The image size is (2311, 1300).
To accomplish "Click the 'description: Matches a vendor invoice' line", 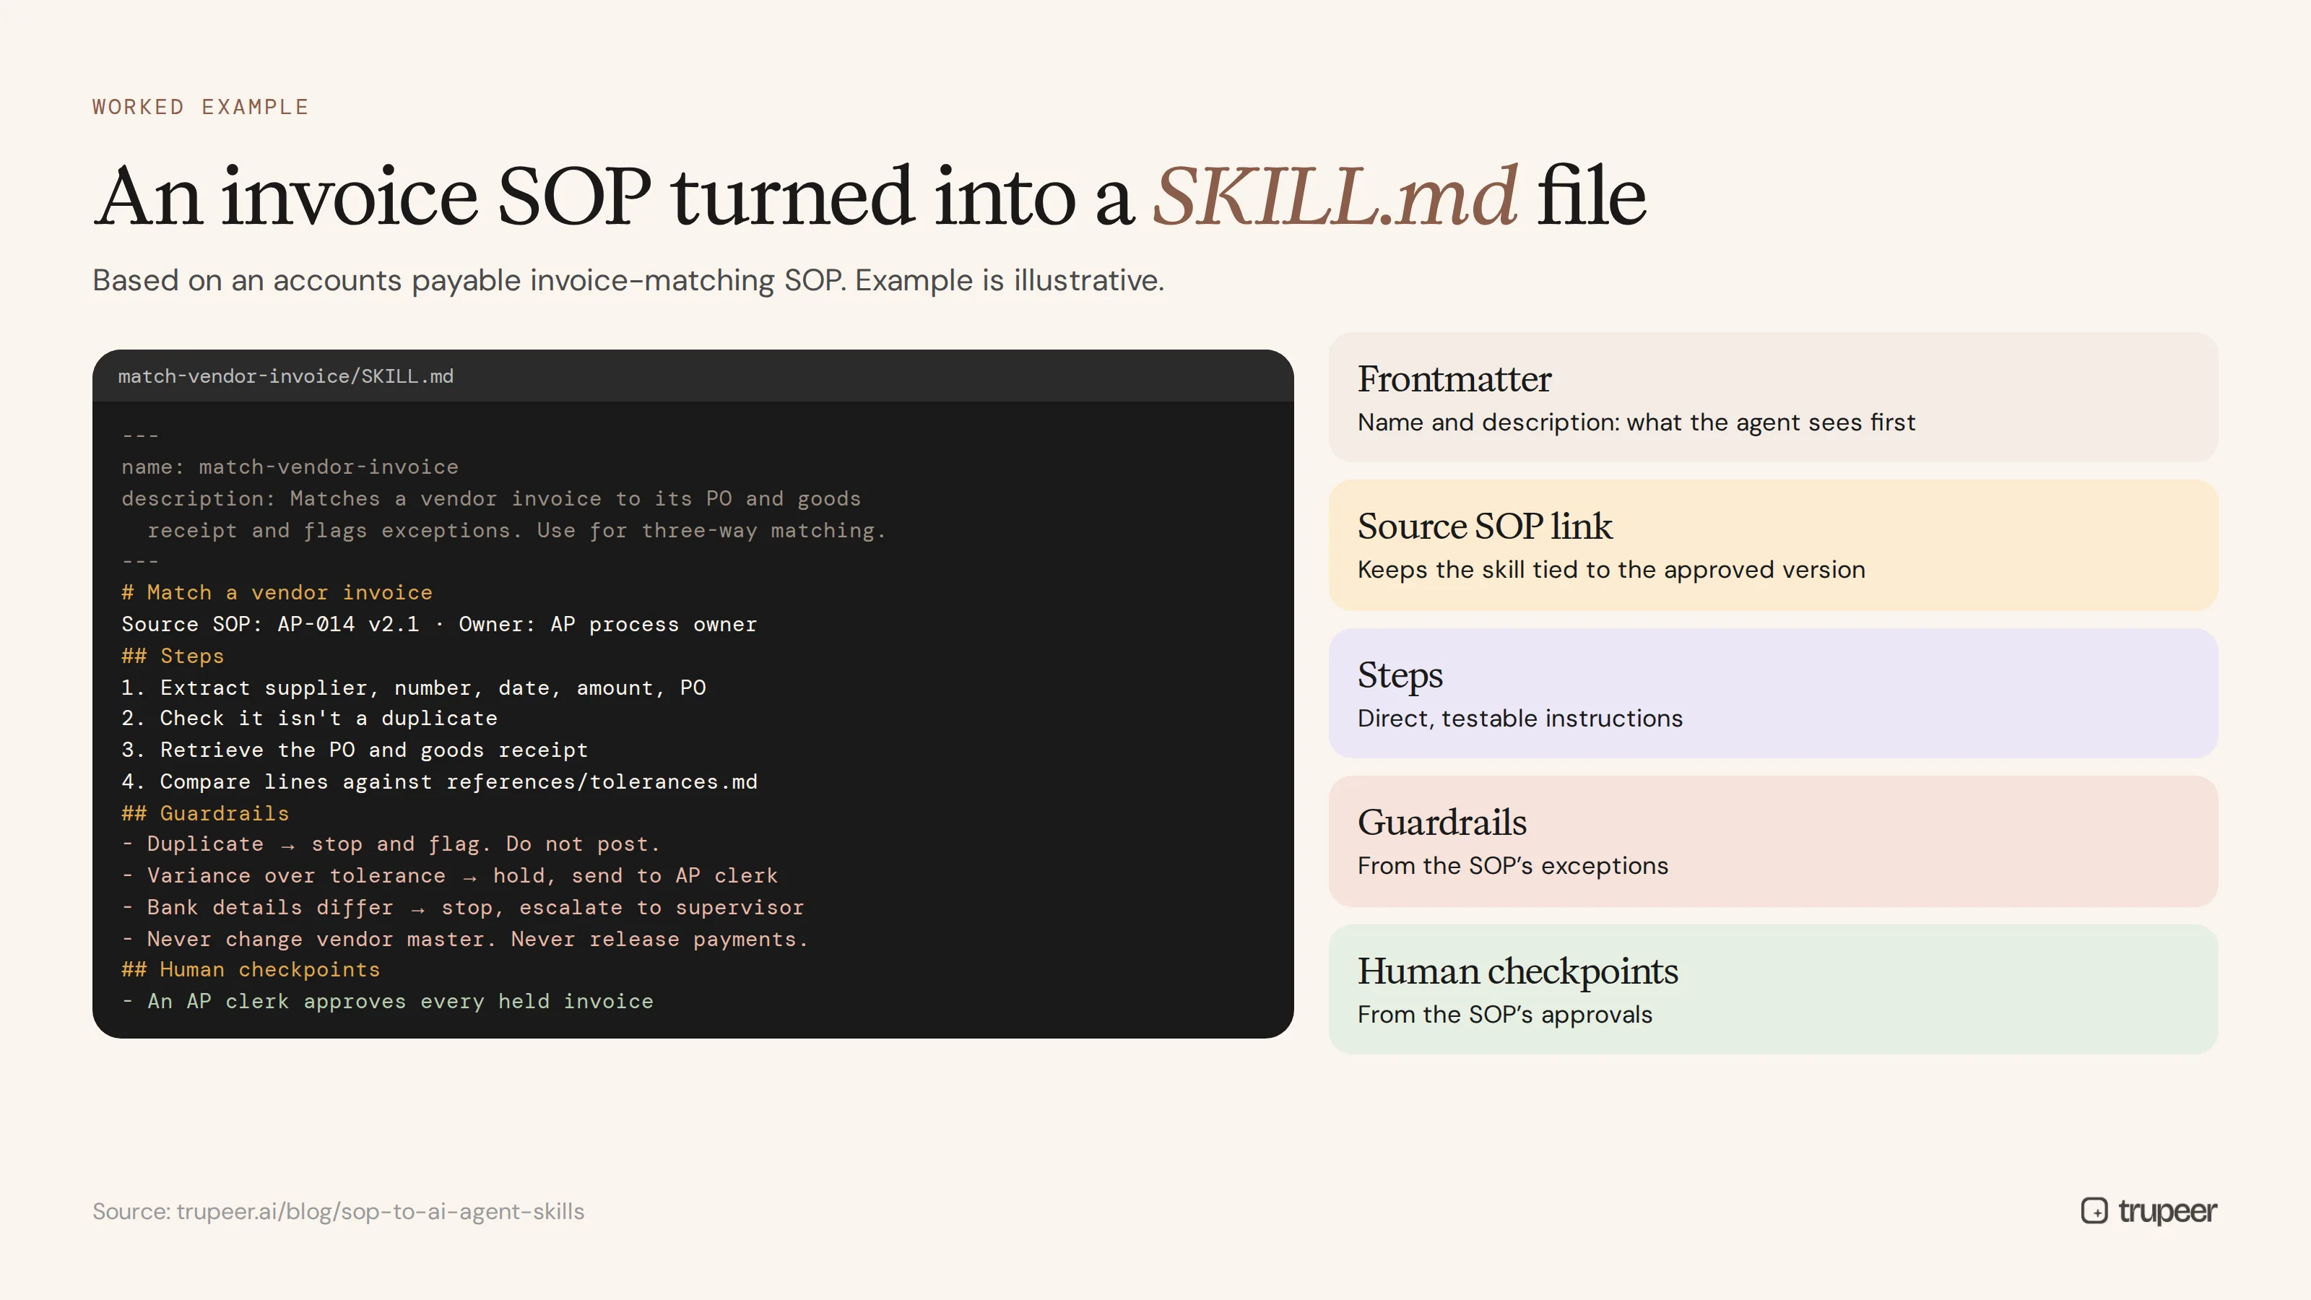I will 491,499.
